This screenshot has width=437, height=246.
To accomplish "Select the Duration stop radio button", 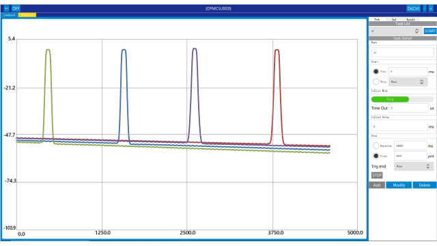I will (x=376, y=146).
